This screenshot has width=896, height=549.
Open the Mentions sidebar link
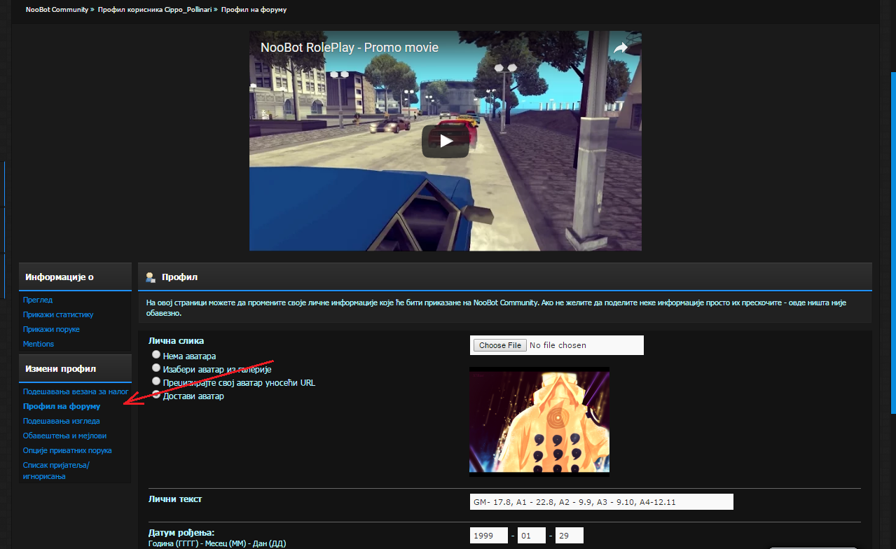tap(39, 344)
